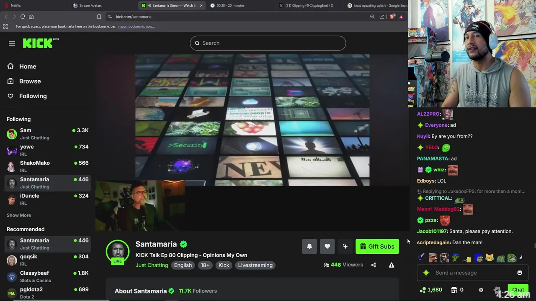Image resolution: width=536 pixels, height=301 pixels.
Task: Click the sparkle button beside Gift Subs
Action: (x=345, y=246)
